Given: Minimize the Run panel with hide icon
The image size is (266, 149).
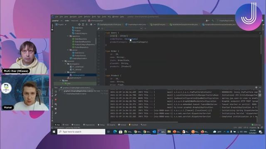Looking at the screenshot, I should tap(260, 87).
